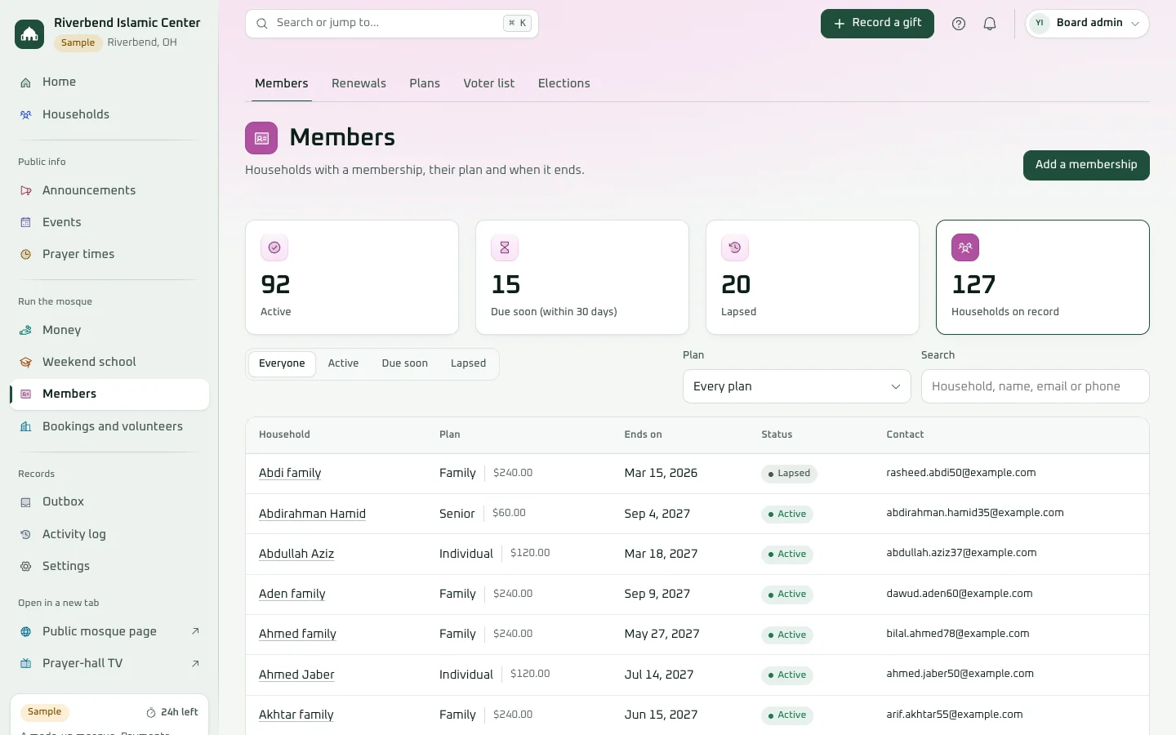Click the Announcements megaphone icon
Screen dimensions: 1176x735
point(26,191)
